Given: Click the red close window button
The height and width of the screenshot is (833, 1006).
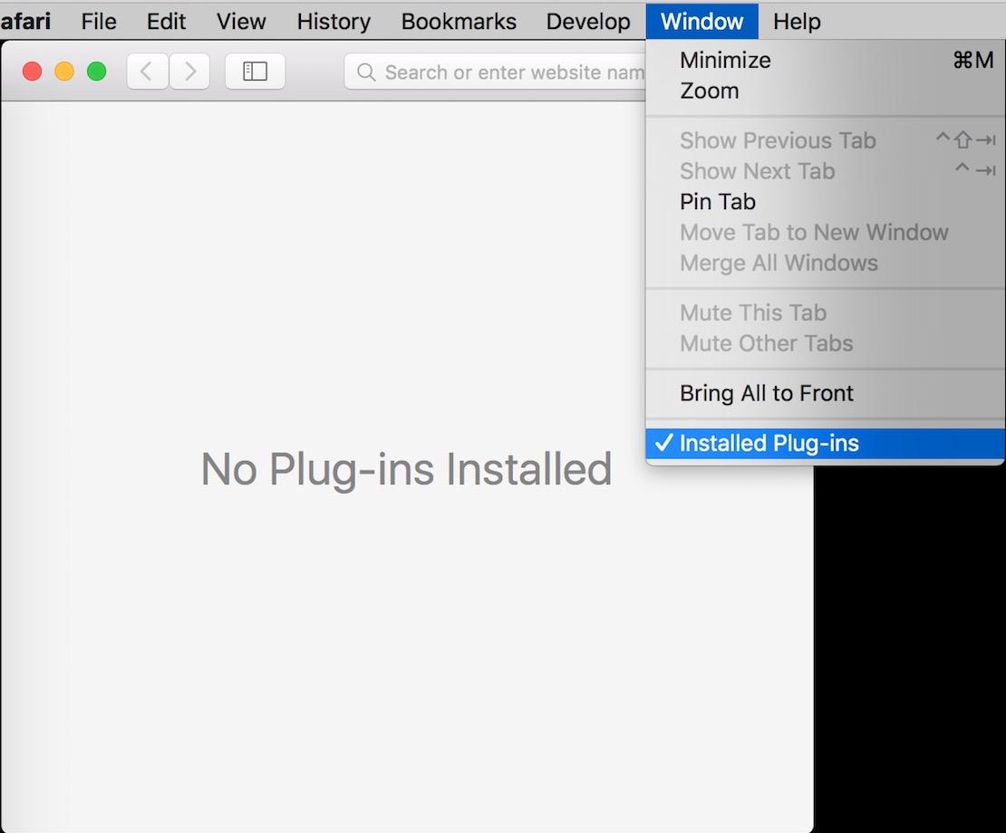Looking at the screenshot, I should pos(33,72).
